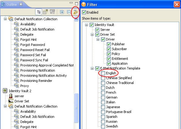Screen dimensions: 181x129
Task: Check the French checkbox
Action: point(103,92)
